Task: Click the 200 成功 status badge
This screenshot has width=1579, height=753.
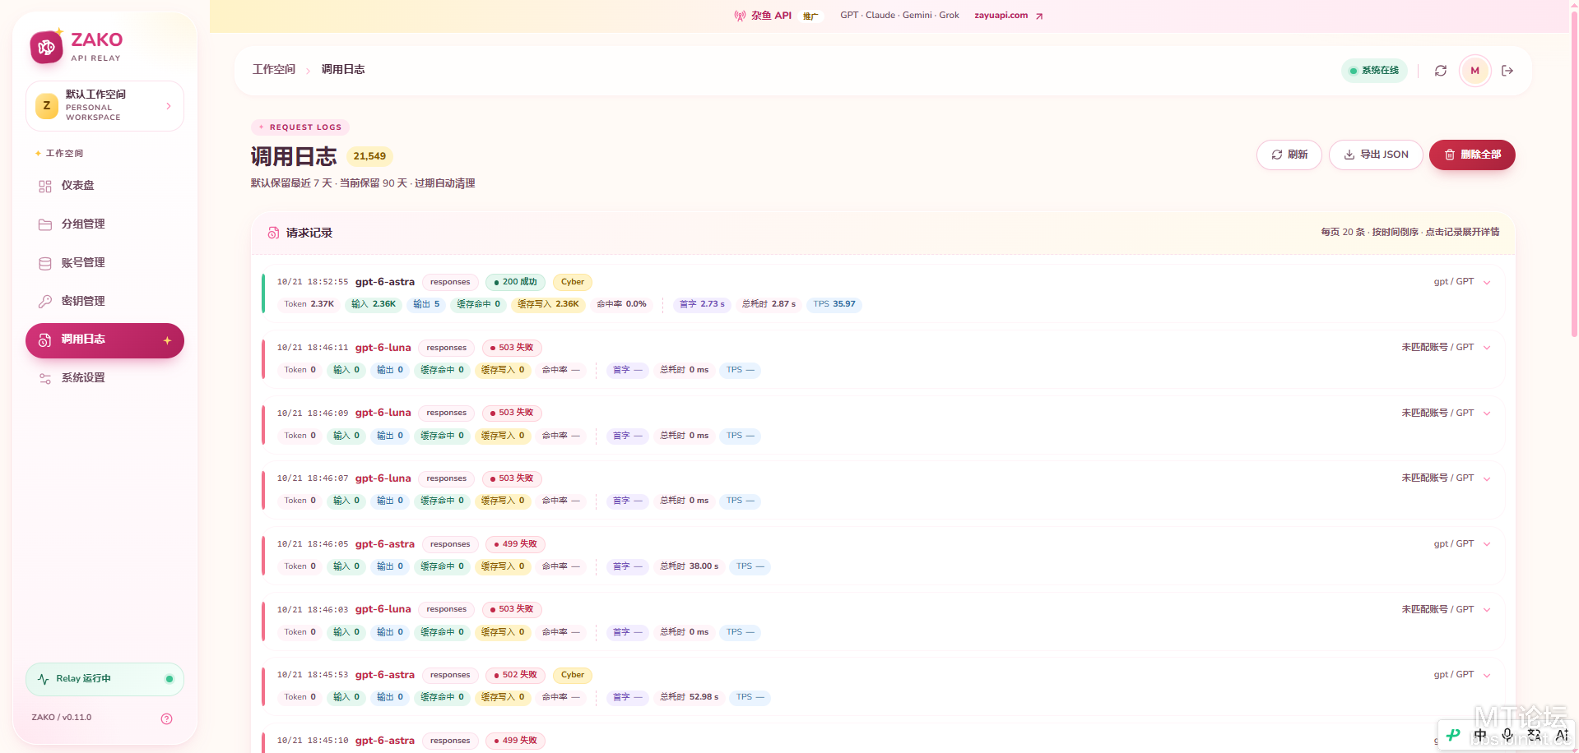Action: coord(515,282)
